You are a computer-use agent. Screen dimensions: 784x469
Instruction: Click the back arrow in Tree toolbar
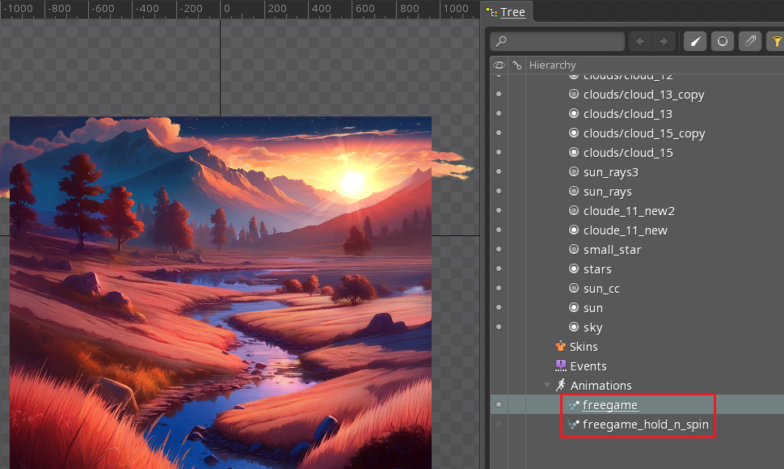coord(639,41)
